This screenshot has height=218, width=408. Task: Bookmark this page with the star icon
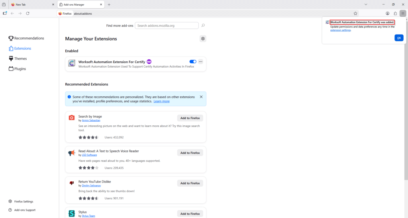tap(355, 14)
